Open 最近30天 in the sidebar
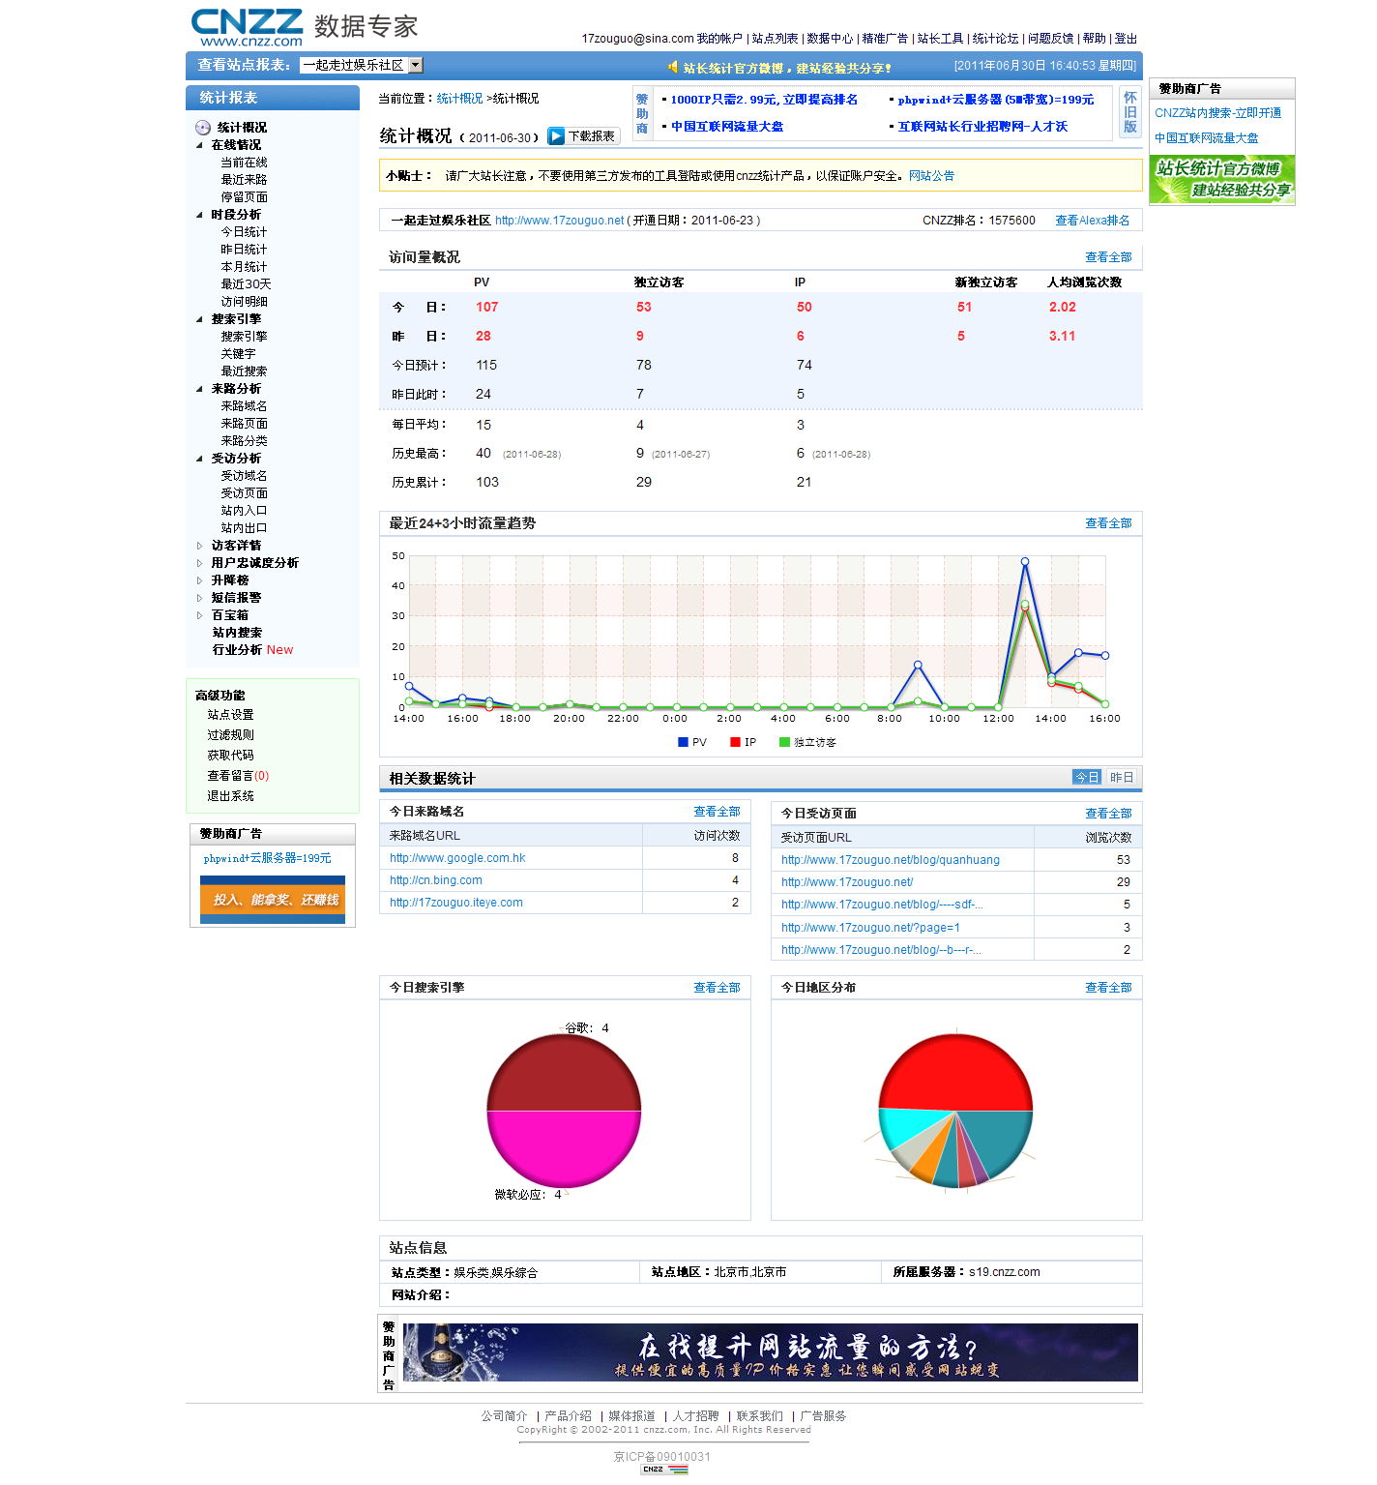The height and width of the screenshot is (1485, 1377). (246, 284)
